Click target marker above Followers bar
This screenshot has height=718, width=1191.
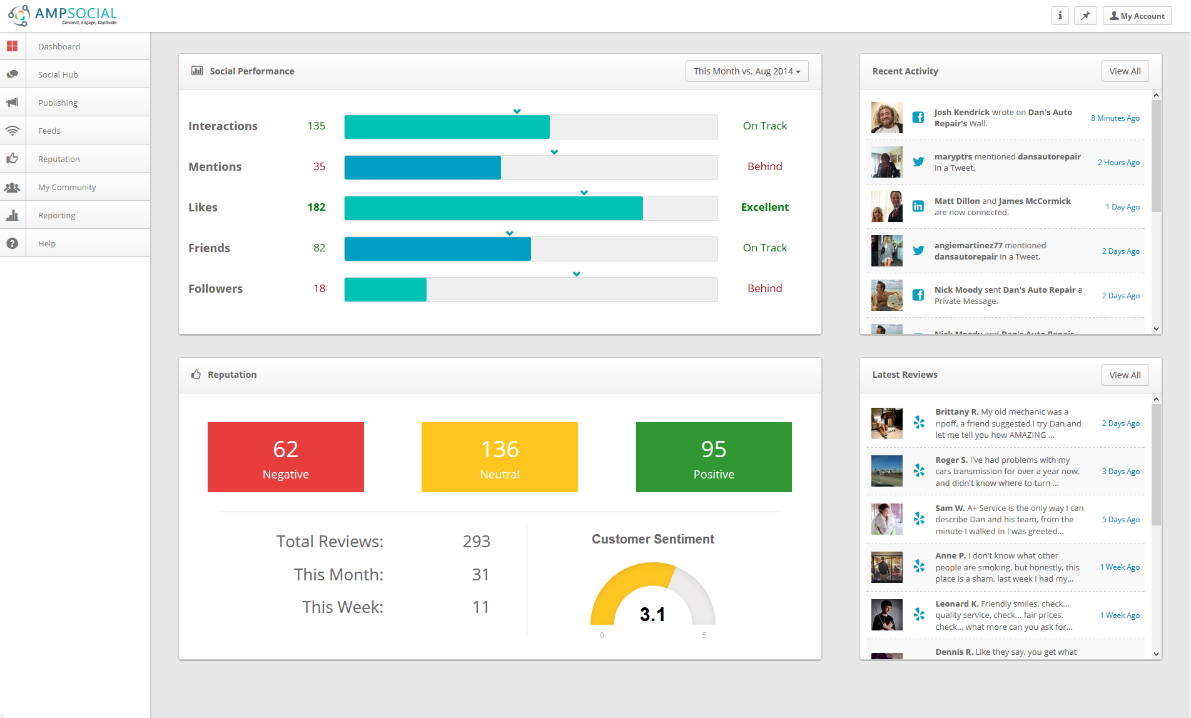pos(577,274)
